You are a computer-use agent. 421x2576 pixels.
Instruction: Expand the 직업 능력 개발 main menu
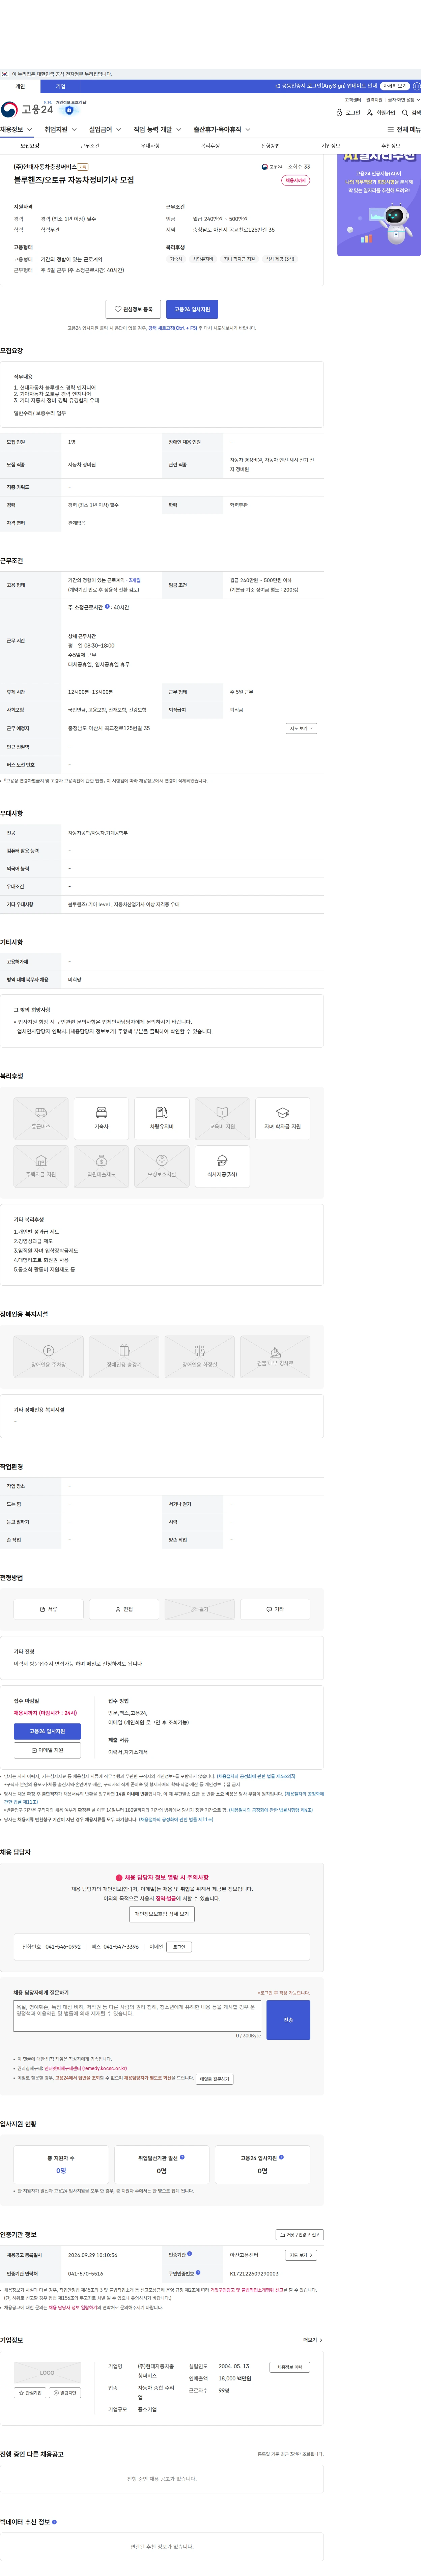[x=158, y=130]
